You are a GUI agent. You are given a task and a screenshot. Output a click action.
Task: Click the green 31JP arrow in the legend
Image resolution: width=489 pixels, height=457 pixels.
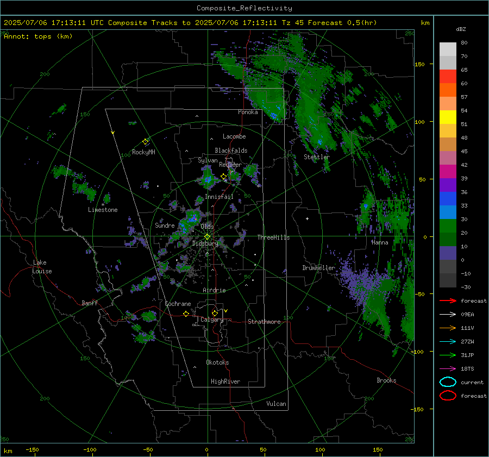click(x=448, y=355)
